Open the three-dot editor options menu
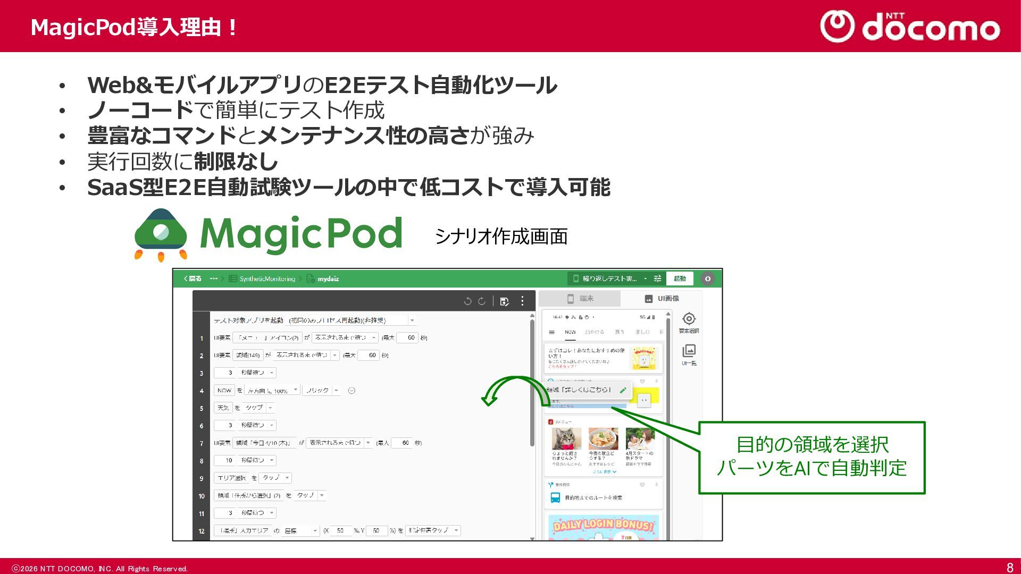Screen dimensions: 1021x574 click(x=522, y=301)
